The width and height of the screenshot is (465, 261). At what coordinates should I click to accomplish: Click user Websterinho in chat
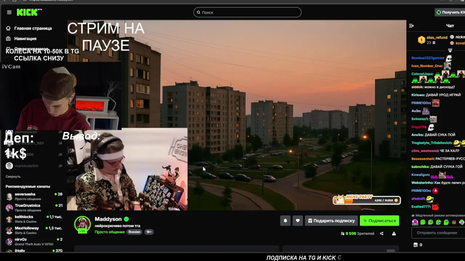pyautogui.click(x=422, y=183)
